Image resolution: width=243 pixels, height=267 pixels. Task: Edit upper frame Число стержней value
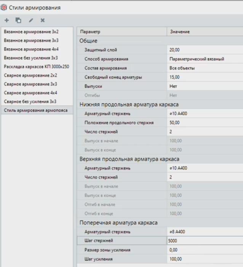pos(205,177)
